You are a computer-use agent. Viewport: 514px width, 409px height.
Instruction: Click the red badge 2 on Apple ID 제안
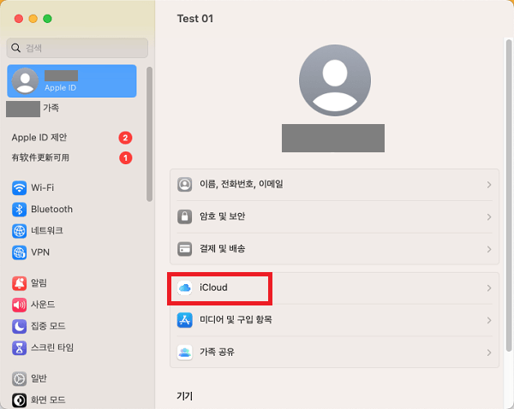pyautogui.click(x=125, y=138)
